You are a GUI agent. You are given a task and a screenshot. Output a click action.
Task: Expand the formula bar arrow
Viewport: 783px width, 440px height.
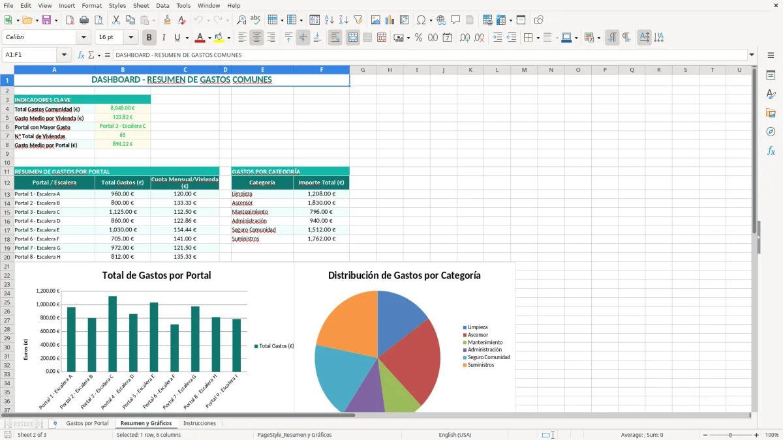[x=752, y=55]
